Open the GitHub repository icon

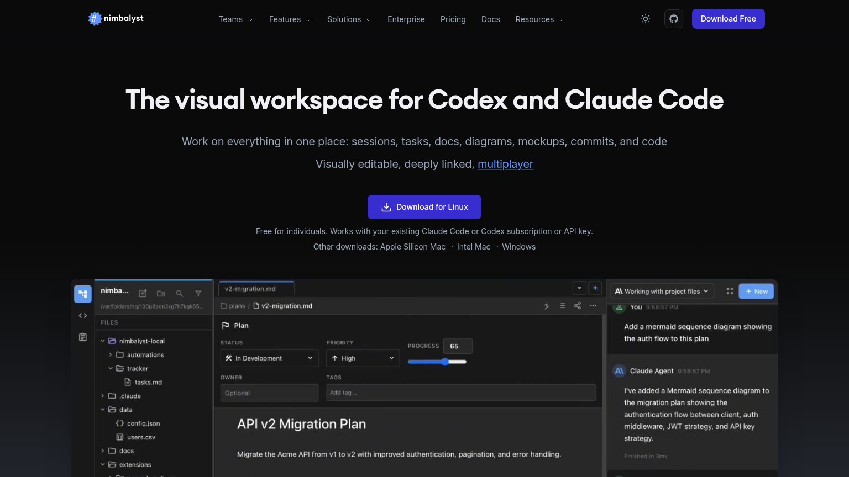[x=674, y=19]
